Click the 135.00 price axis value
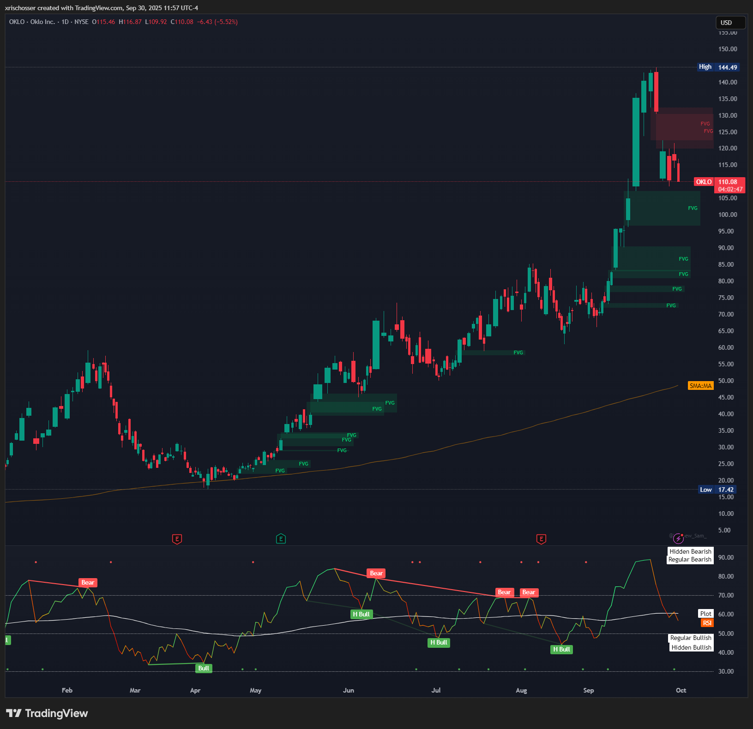 728,99
